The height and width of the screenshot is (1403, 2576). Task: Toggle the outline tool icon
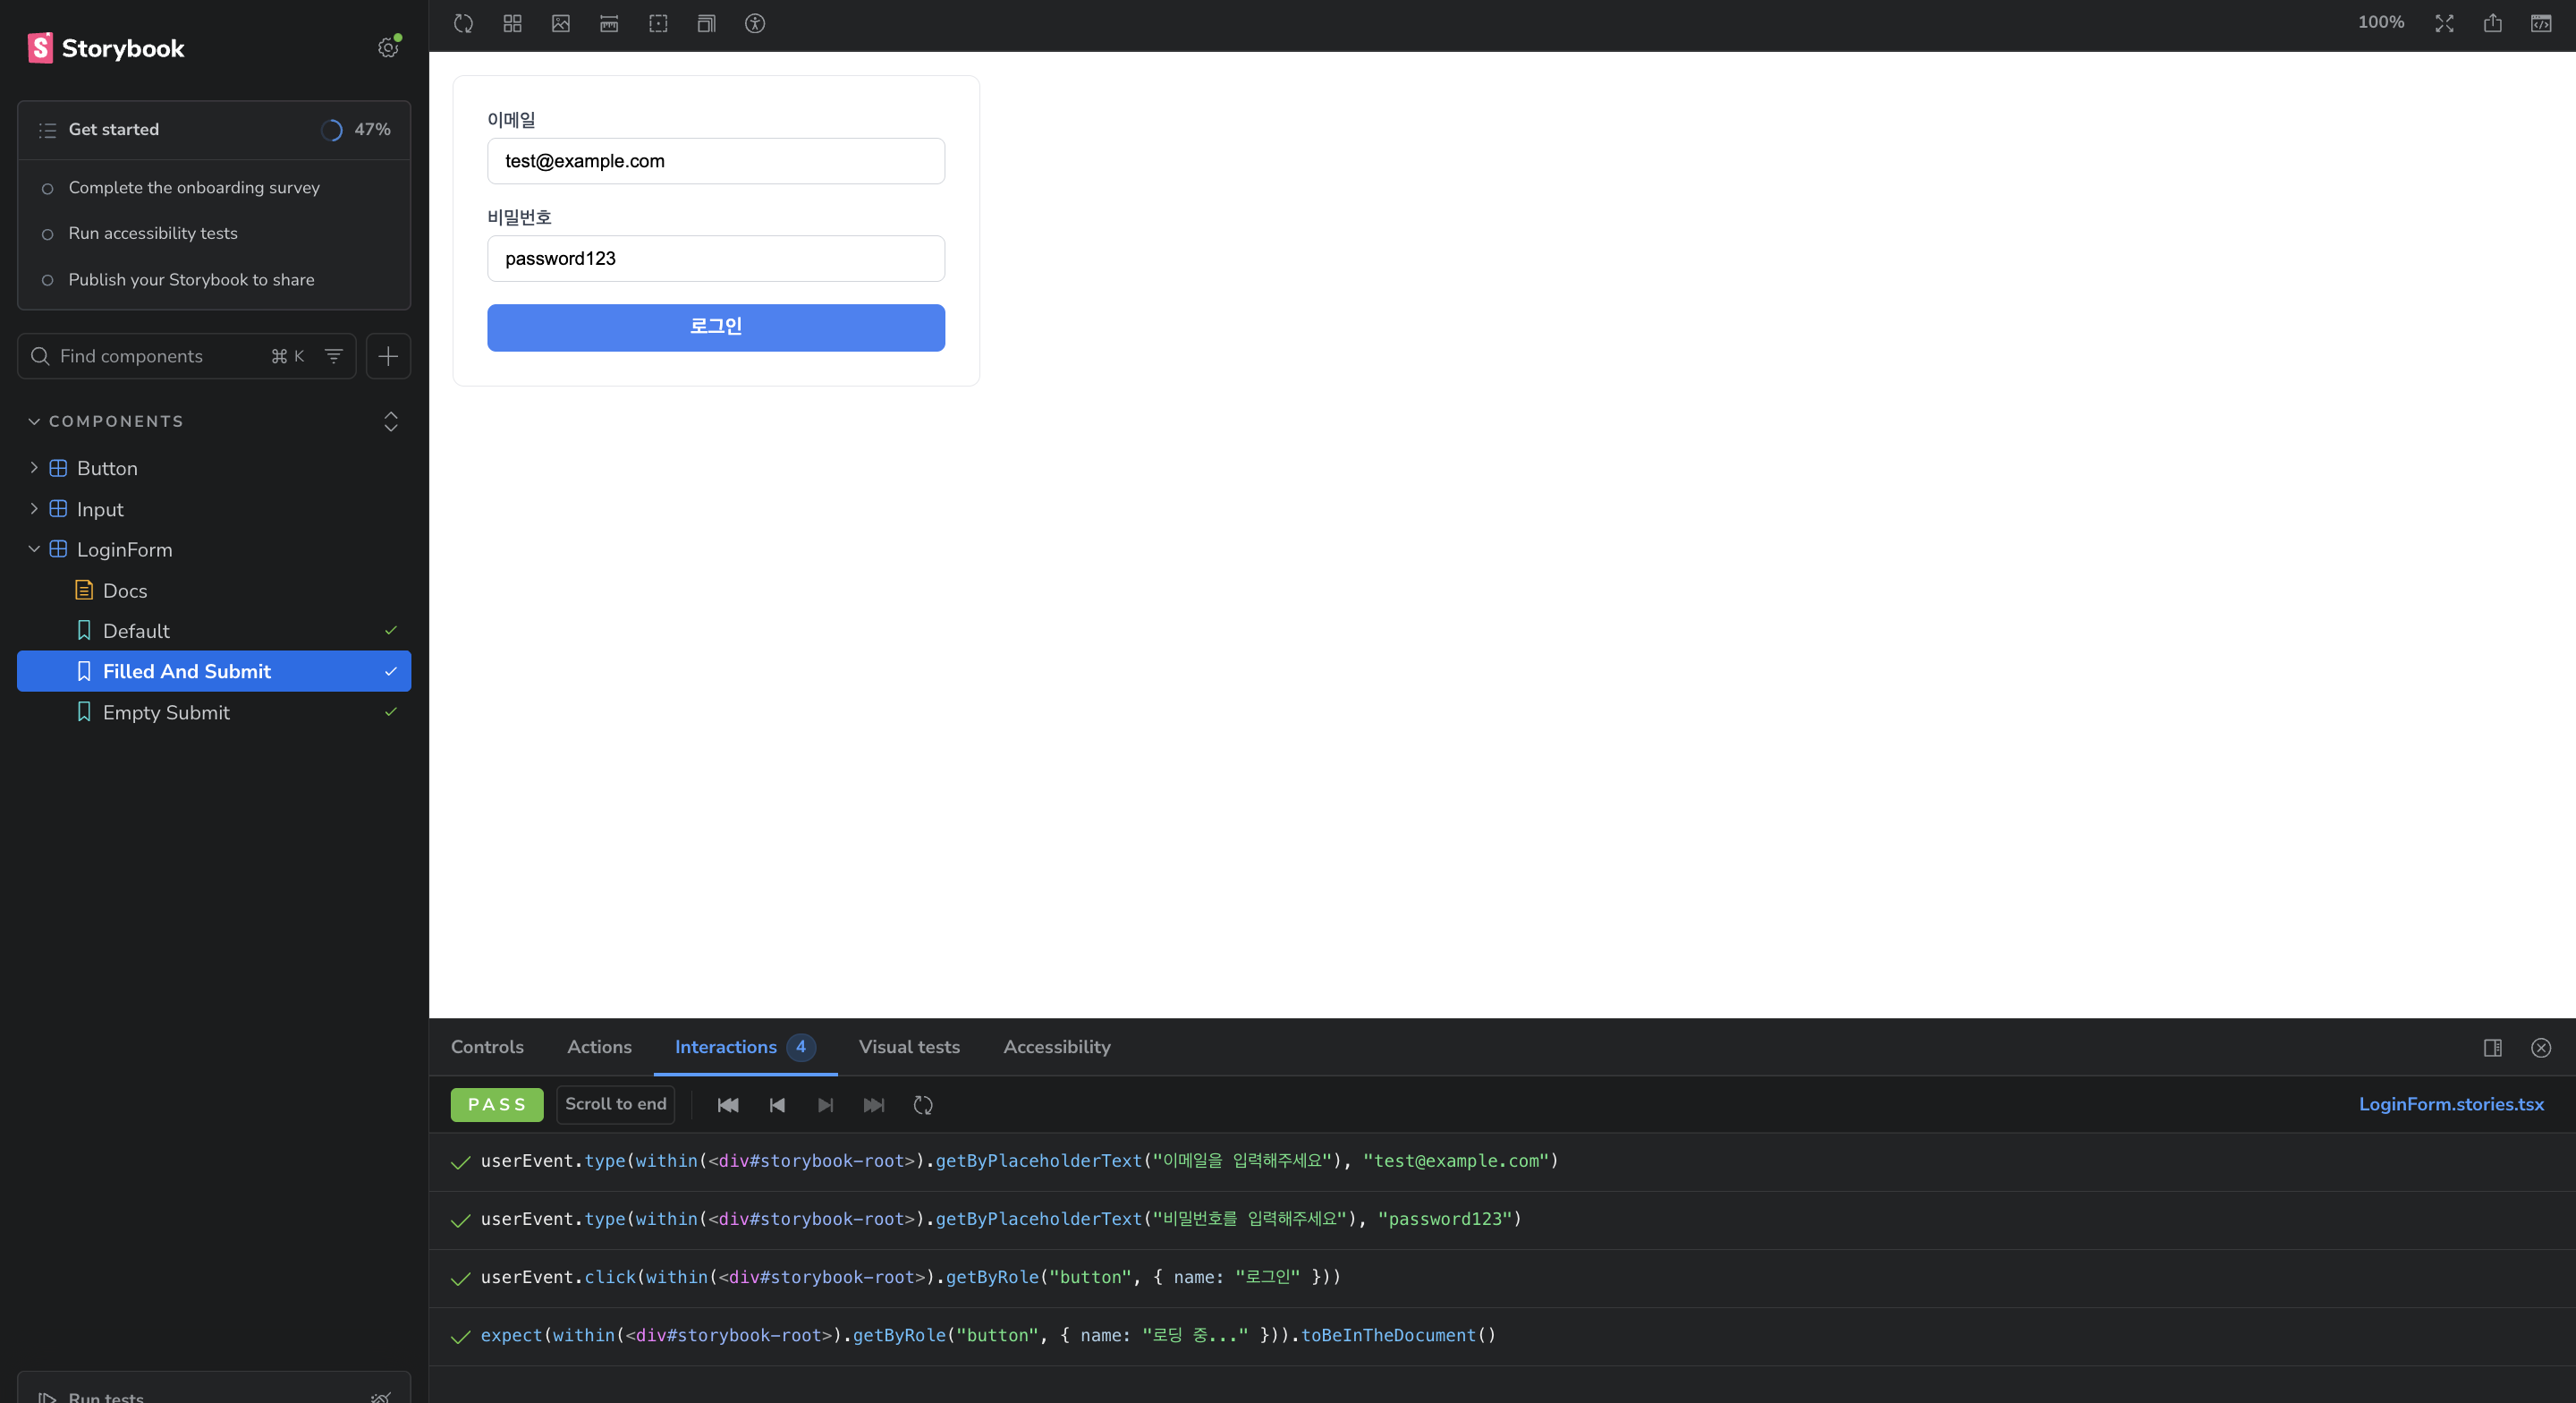click(x=658, y=23)
